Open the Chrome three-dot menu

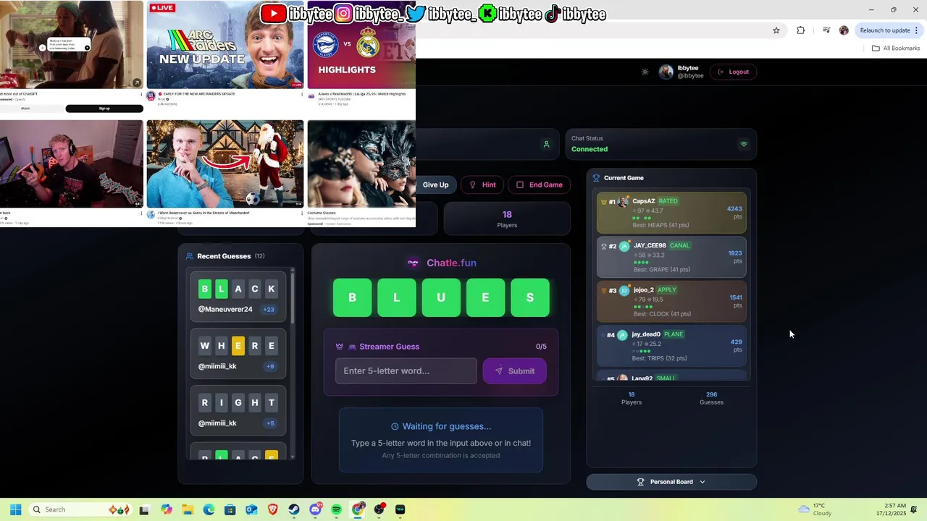pyautogui.click(x=917, y=30)
